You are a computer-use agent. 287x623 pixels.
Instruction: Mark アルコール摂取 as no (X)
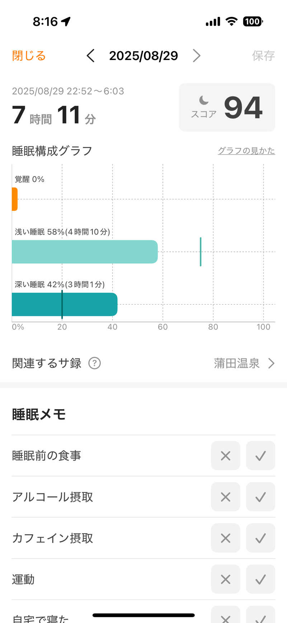(x=225, y=497)
